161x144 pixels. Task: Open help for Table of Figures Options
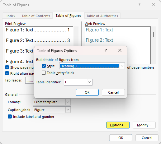coord(106,51)
